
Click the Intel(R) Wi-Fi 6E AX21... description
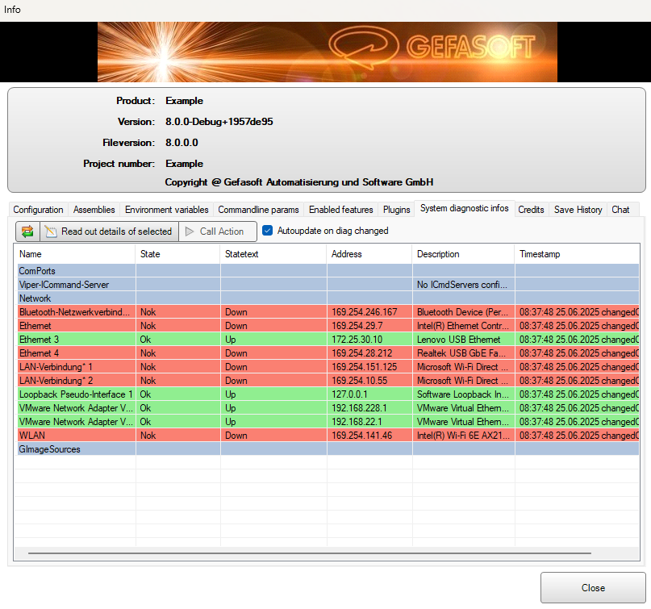463,435
